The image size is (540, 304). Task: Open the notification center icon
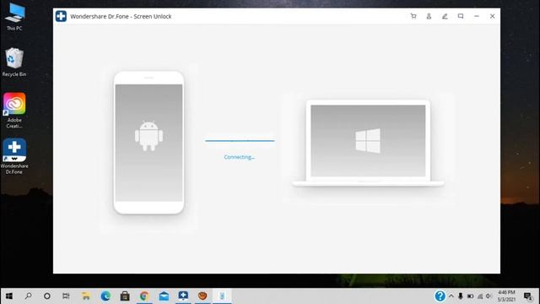[x=528, y=296]
